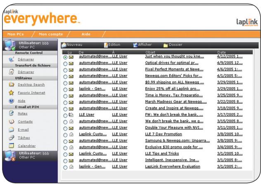Image resolution: width=261 pixels, height=184 pixels.
Task: Click date '3/25/2005 9...'
Action: coord(230,95)
